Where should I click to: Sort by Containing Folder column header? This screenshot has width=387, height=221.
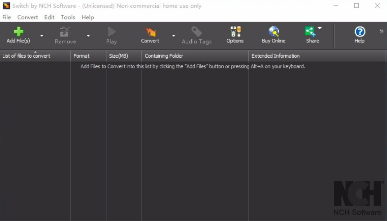coord(195,56)
